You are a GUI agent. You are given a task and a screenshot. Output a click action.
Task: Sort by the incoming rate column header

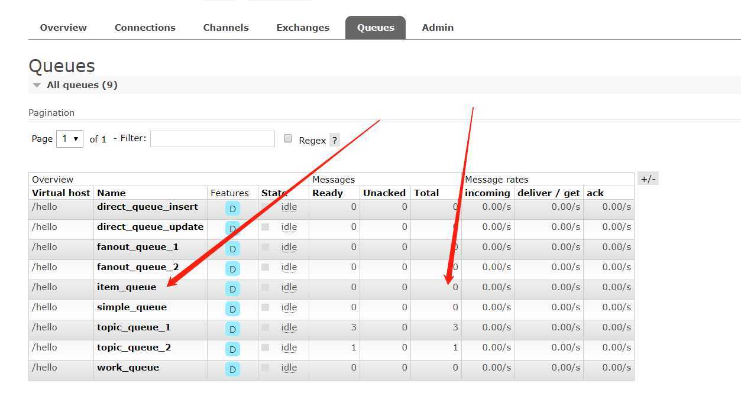pos(487,193)
